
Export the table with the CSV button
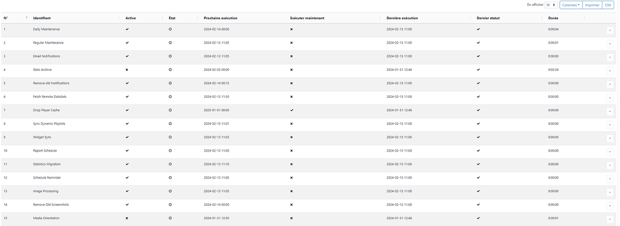[607, 5]
